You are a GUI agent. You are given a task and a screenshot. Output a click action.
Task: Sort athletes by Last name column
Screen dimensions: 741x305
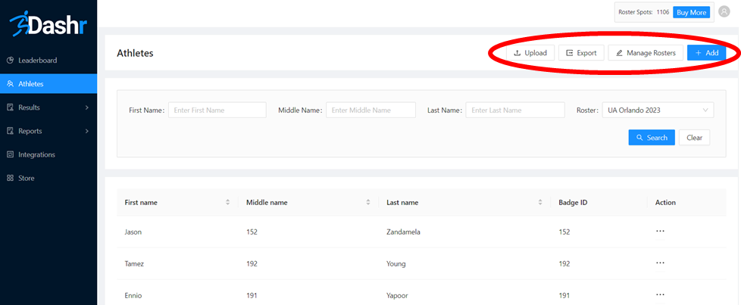(x=540, y=202)
